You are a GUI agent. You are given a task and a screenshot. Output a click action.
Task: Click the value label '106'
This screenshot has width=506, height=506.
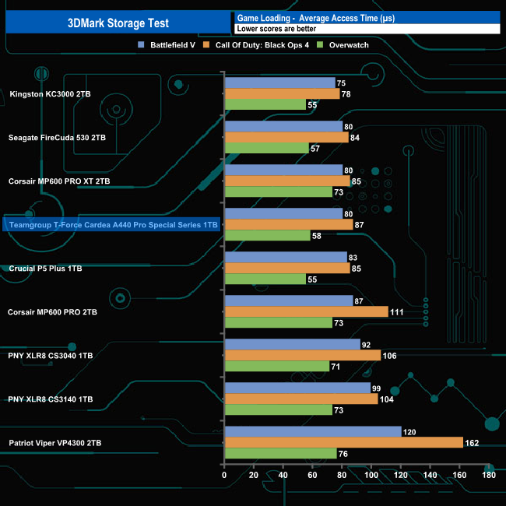point(389,356)
